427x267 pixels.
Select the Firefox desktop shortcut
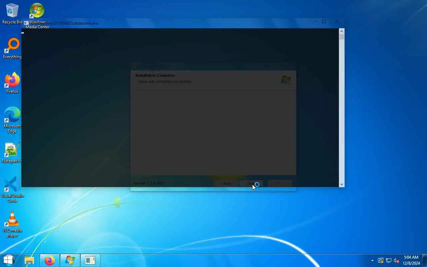[12, 83]
